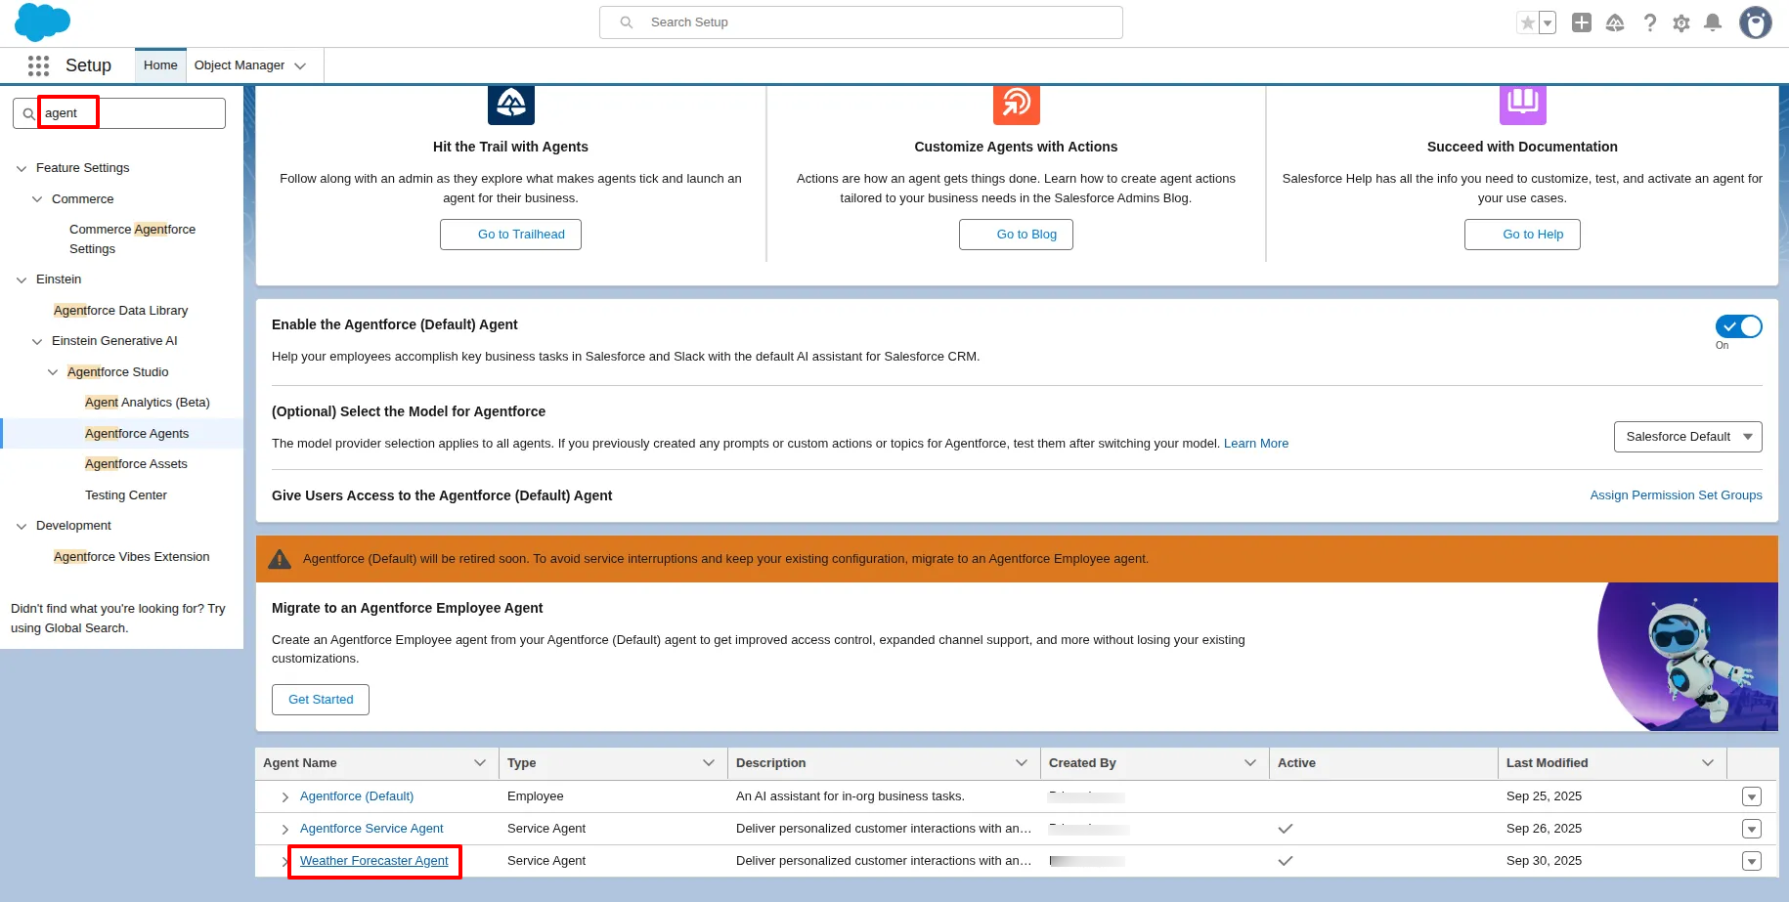Open row actions for Agentforce Service Agent

click(1752, 830)
